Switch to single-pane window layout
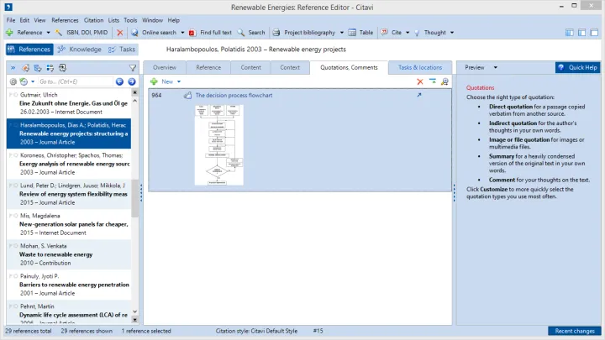This screenshot has width=605, height=340. [593, 33]
